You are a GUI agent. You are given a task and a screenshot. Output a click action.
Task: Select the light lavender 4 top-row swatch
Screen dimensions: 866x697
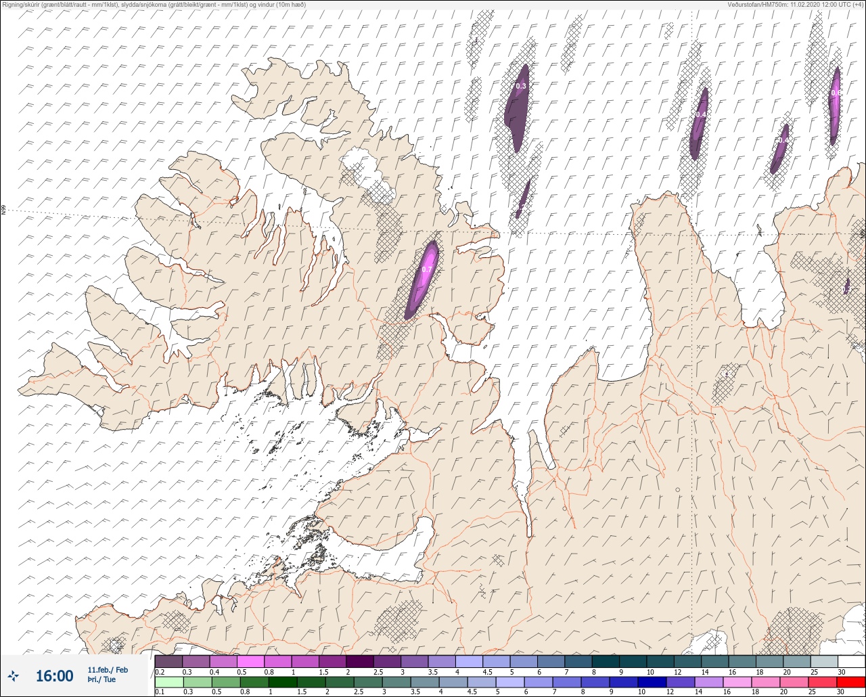(x=469, y=661)
